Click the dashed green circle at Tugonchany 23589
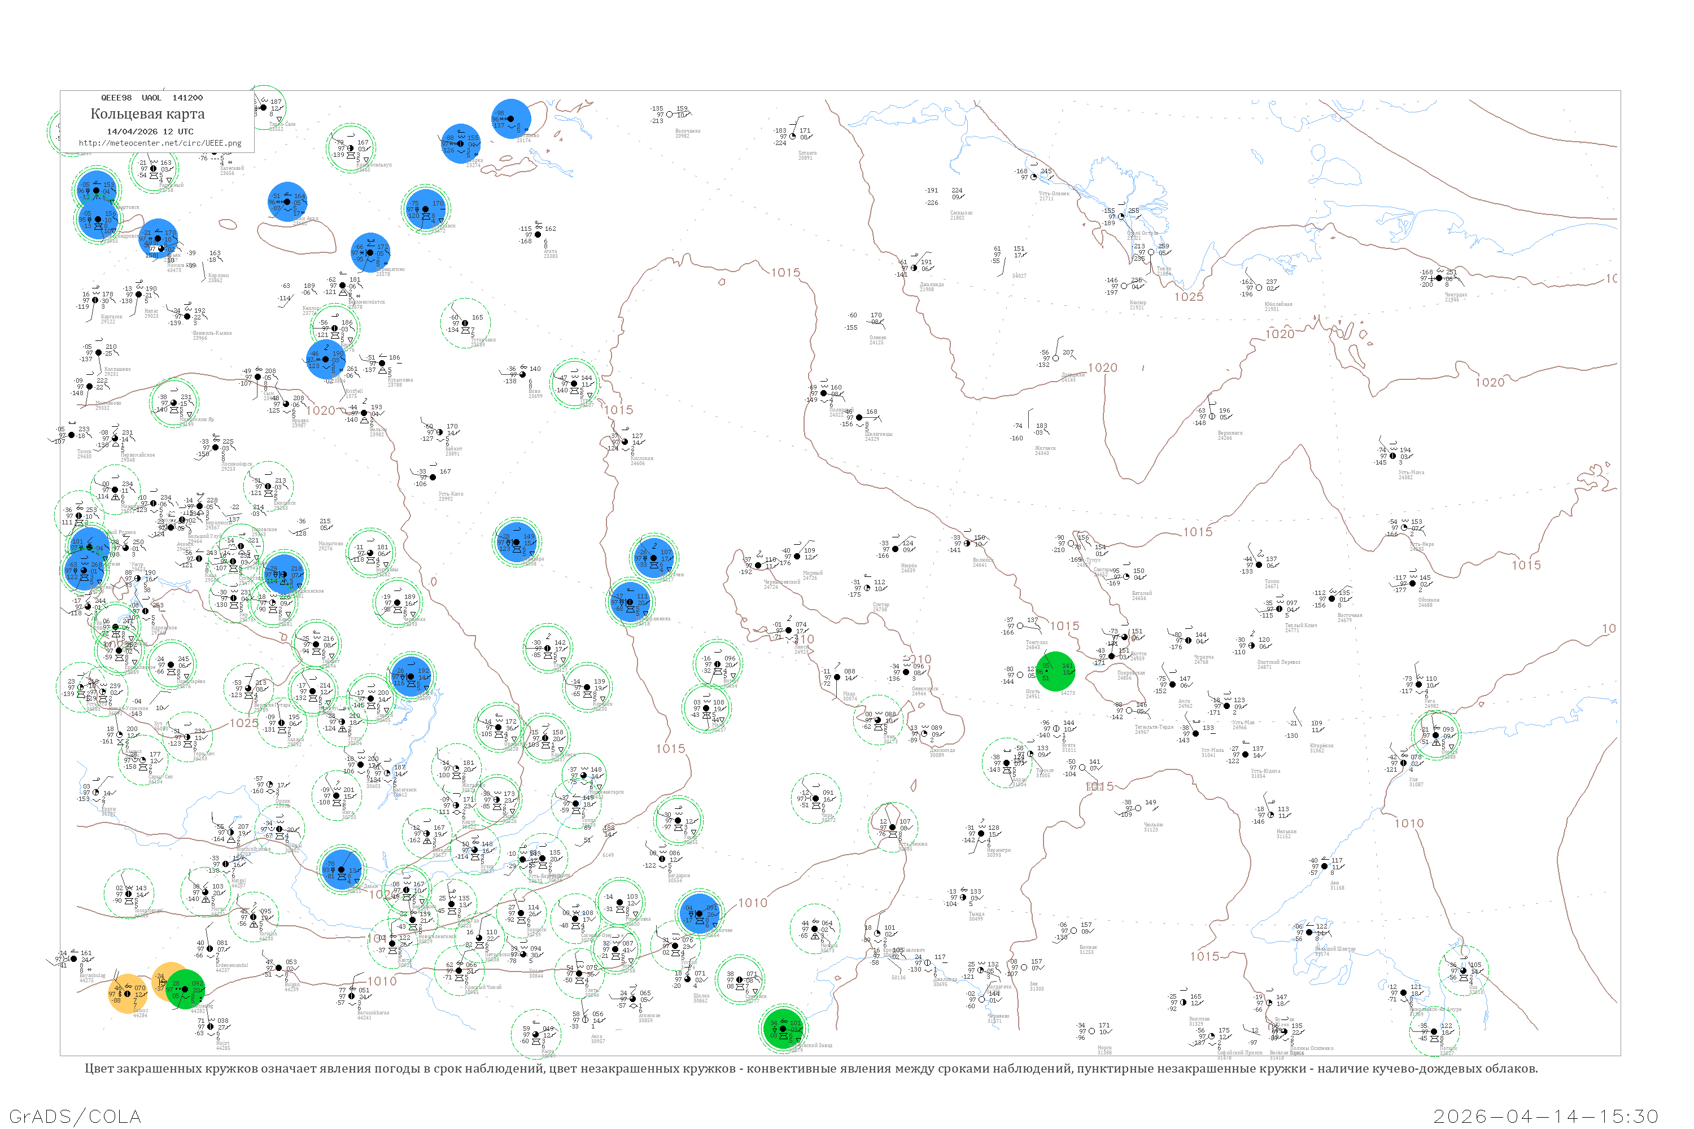This screenshot has width=1694, height=1129. [x=465, y=322]
